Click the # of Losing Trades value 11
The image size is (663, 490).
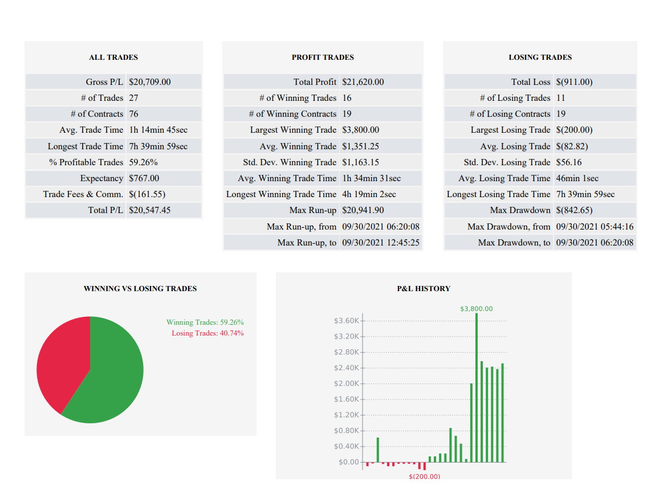coord(561,97)
